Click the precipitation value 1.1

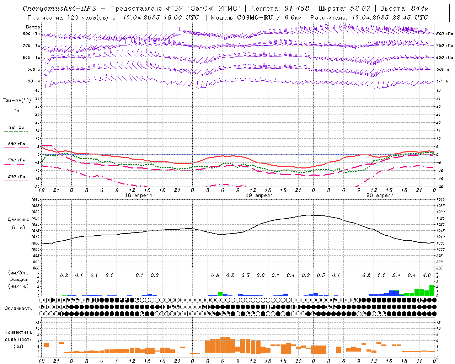381,275
